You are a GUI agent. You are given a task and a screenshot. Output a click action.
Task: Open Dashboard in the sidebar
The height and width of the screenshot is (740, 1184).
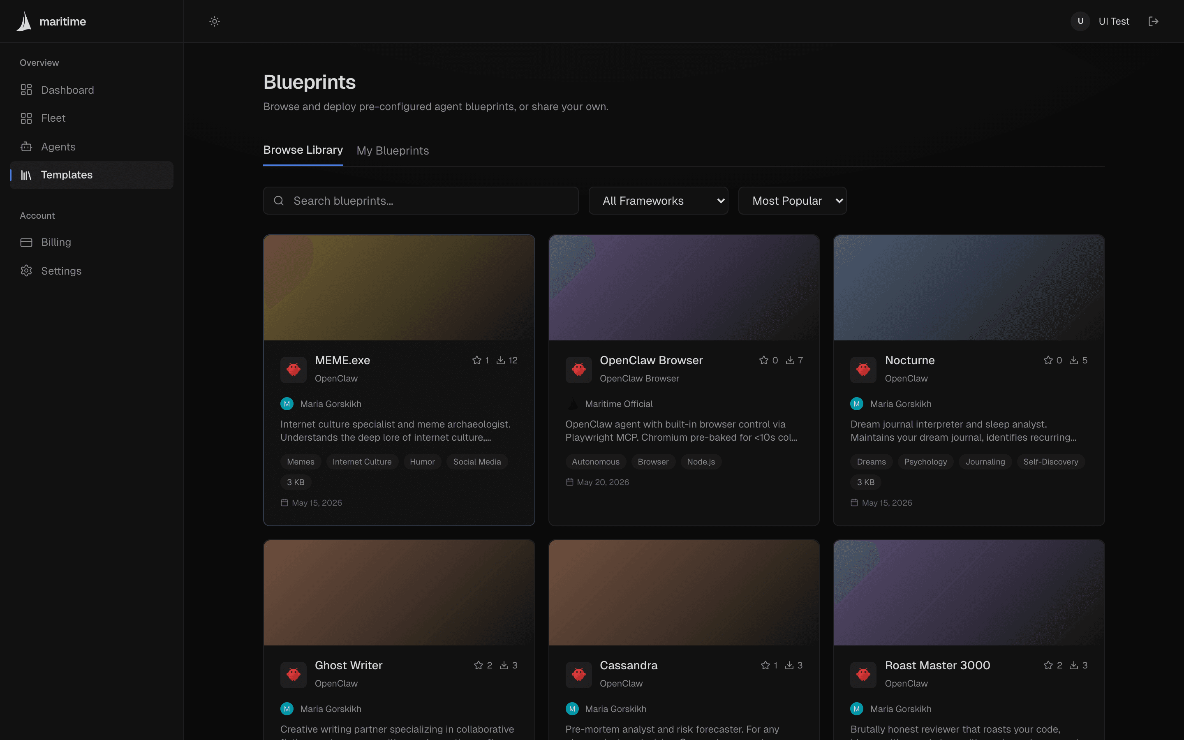pyautogui.click(x=92, y=90)
